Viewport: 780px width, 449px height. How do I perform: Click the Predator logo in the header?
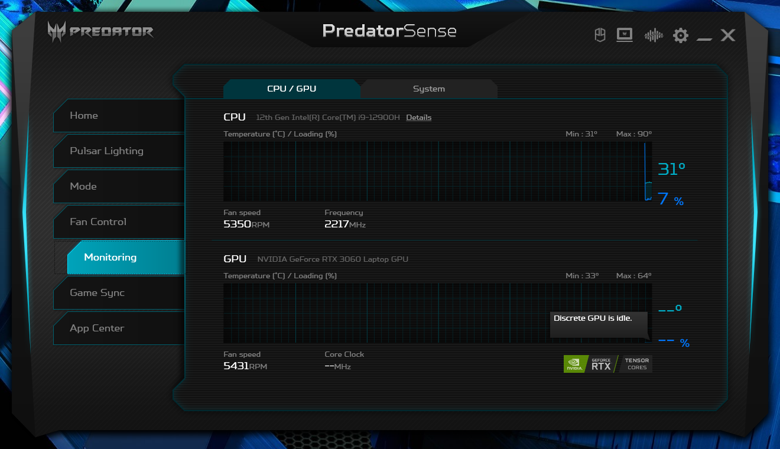coord(100,32)
